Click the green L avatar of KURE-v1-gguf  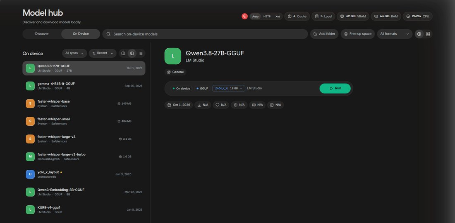(x=30, y=210)
